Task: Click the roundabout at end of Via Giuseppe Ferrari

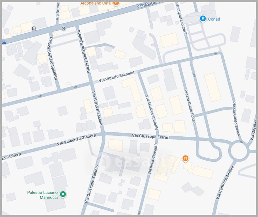Action: (238, 150)
